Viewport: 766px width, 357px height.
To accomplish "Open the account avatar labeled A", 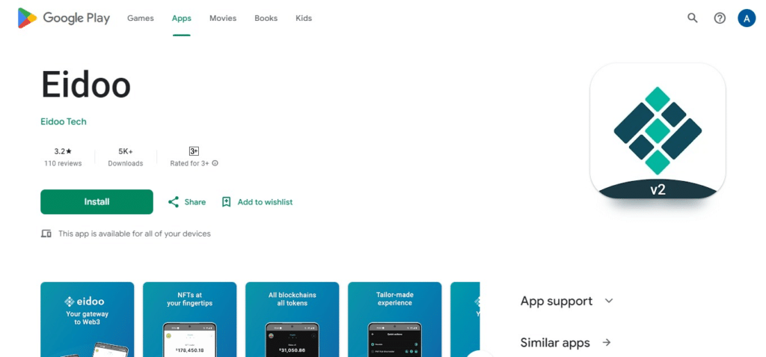I will [x=747, y=18].
